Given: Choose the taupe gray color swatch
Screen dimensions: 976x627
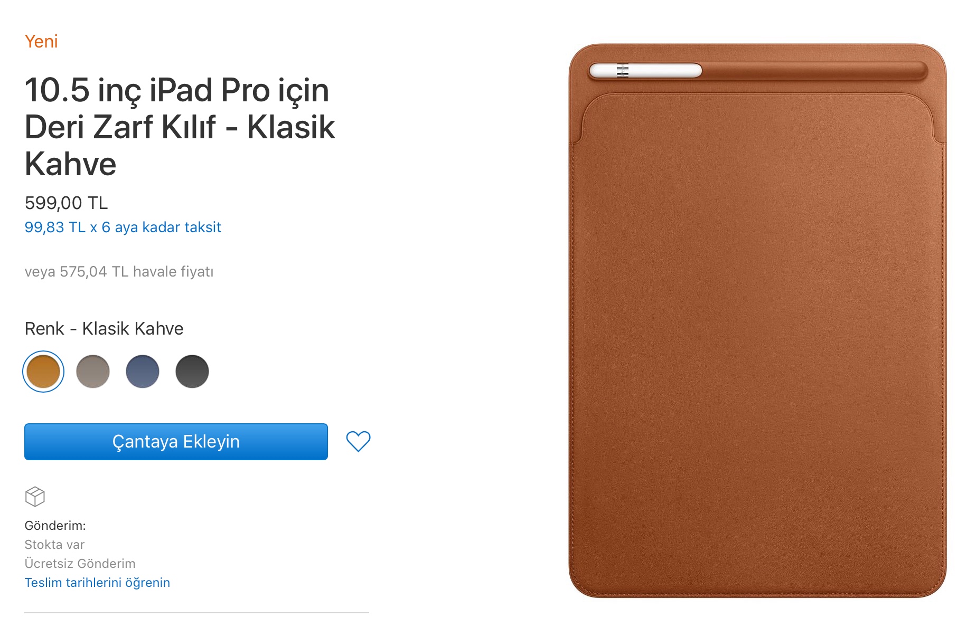Looking at the screenshot, I should tap(93, 372).
